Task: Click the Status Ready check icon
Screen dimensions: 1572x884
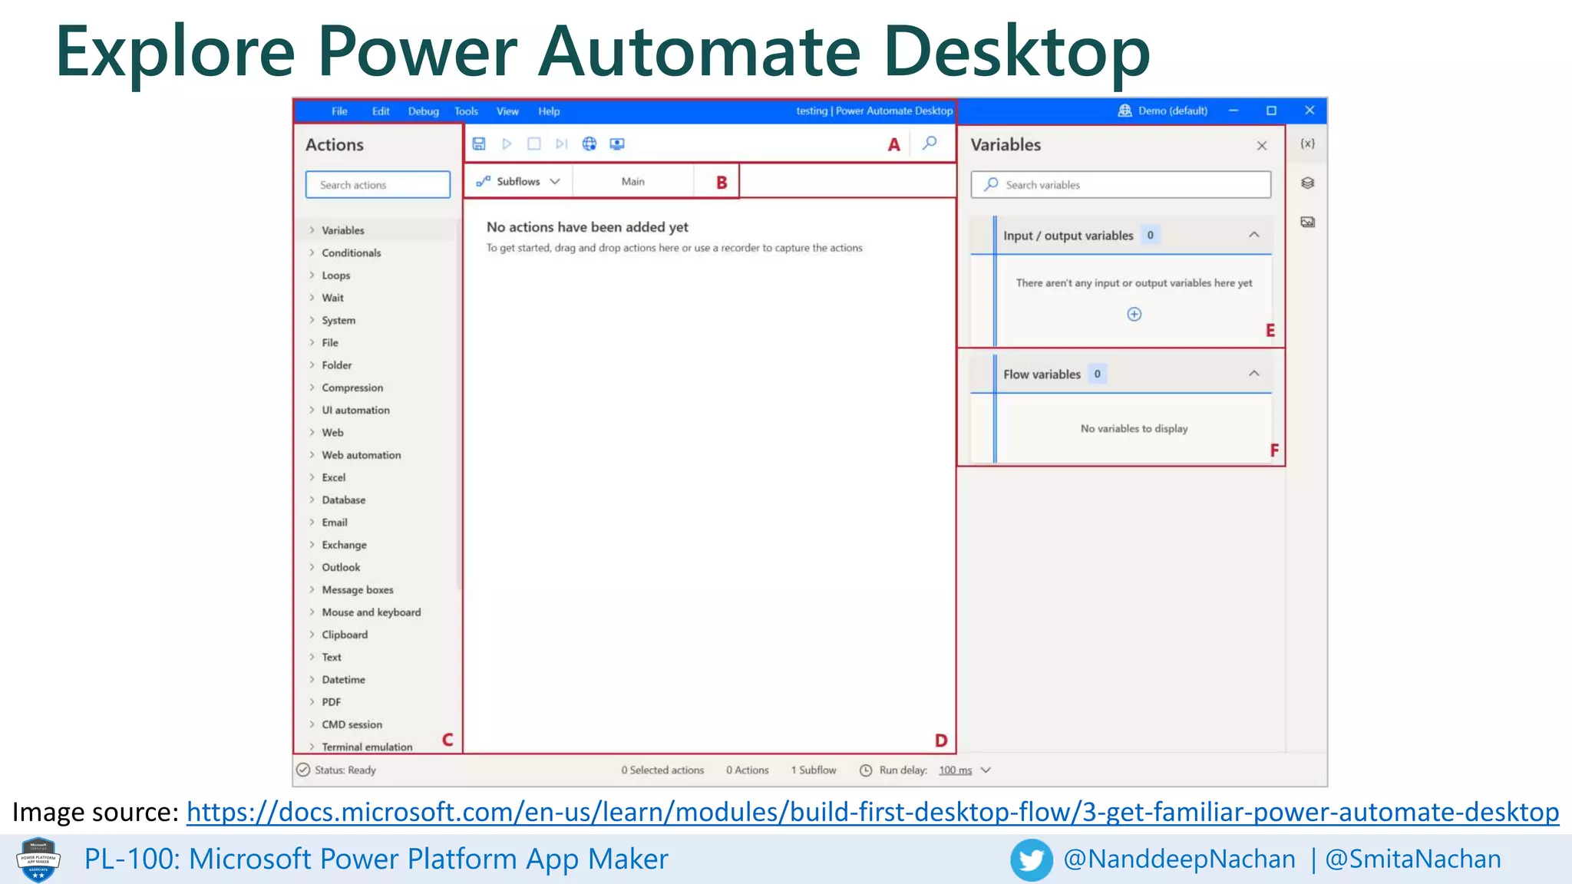Action: [303, 770]
